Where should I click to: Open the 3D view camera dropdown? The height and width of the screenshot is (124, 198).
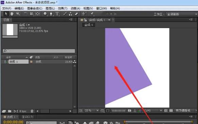tap(186, 110)
